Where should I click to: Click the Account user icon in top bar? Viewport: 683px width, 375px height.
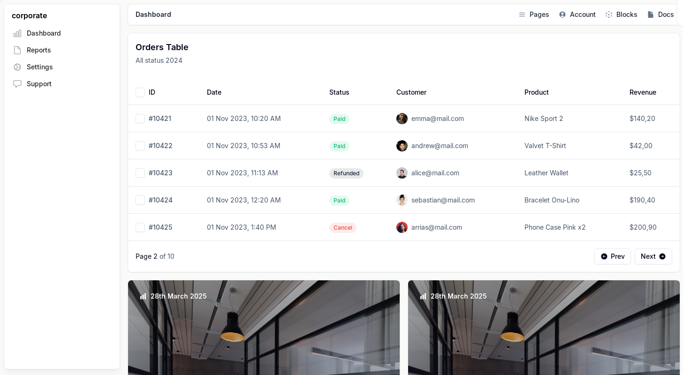562,15
